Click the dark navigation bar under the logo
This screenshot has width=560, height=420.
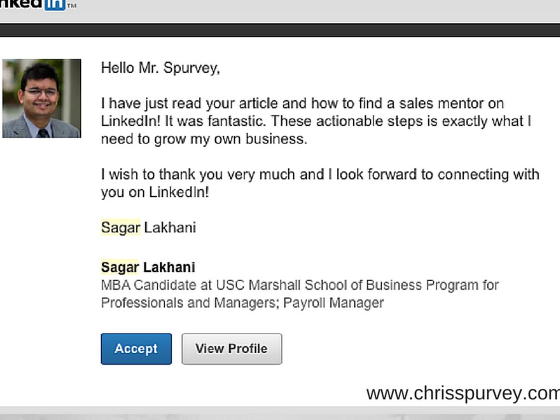(x=280, y=30)
